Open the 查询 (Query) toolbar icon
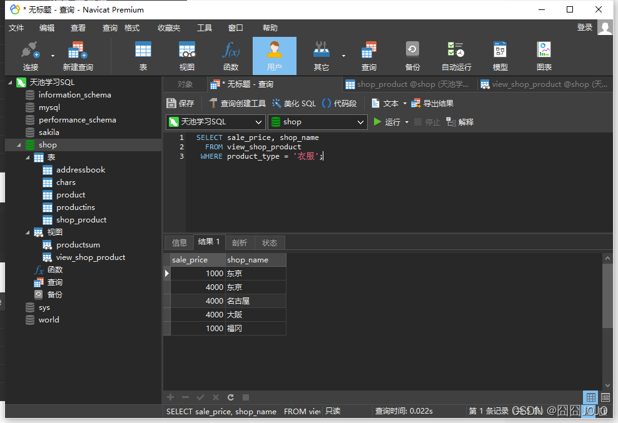The height and width of the screenshot is (423, 618). pyautogui.click(x=369, y=56)
